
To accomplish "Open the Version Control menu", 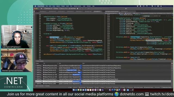I will 77,6.
